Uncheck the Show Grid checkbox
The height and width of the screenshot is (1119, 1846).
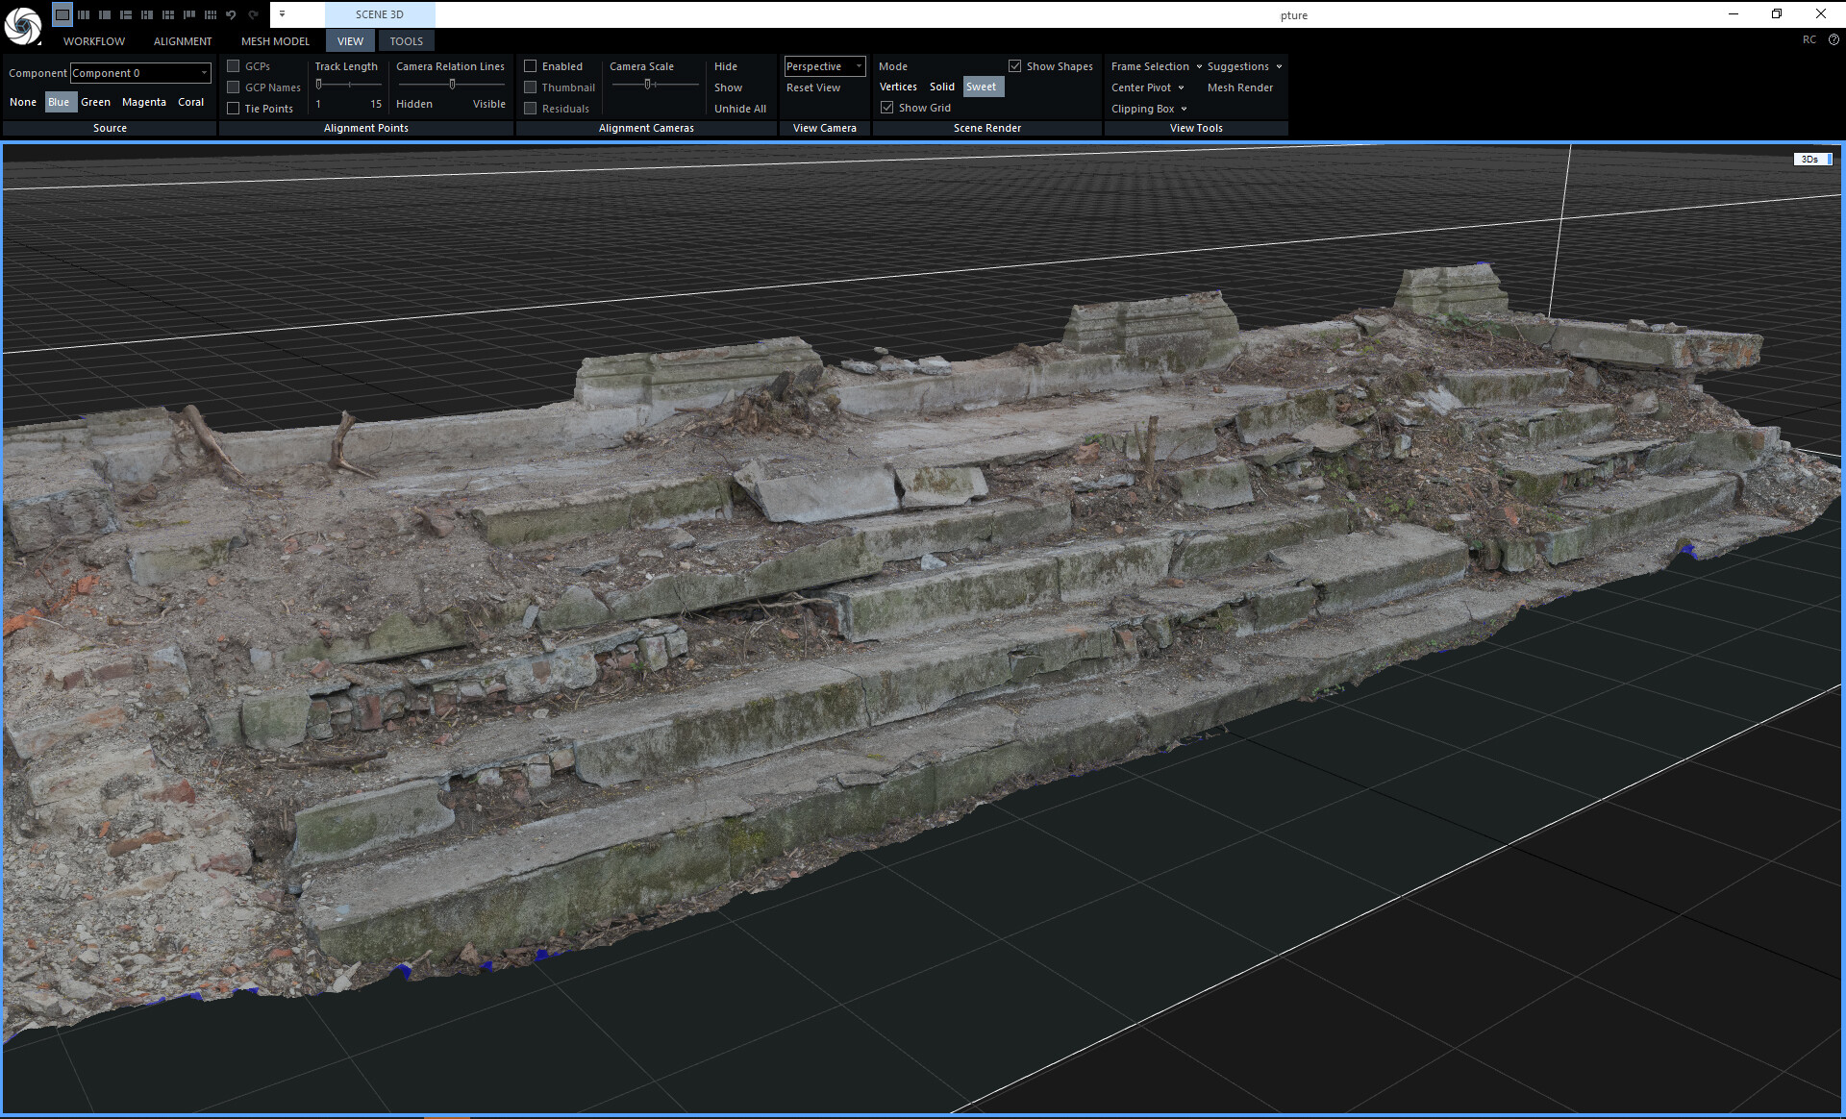point(886,108)
